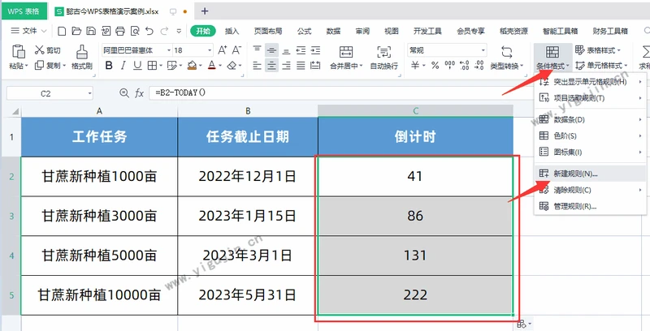This screenshot has height=331, width=650.
Task: Toggle vertical middle alignment
Action: 271,50
